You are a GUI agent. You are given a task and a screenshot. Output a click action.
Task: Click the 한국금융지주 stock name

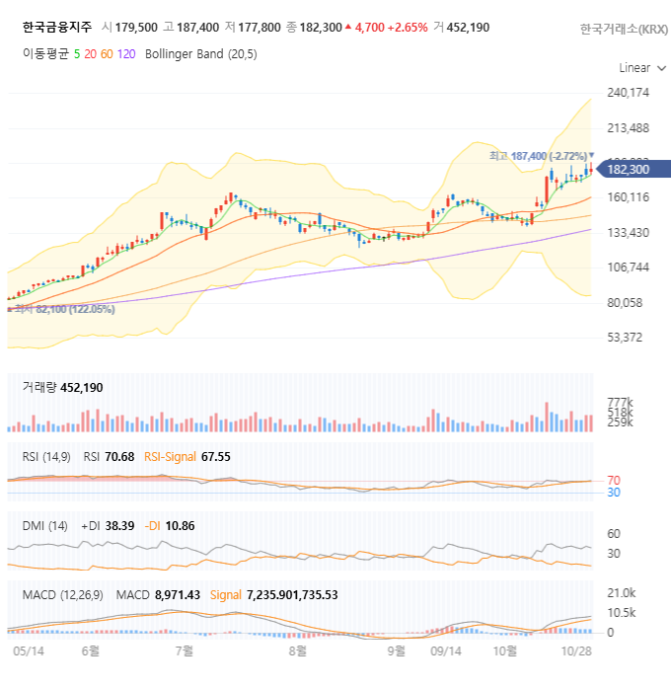(x=57, y=28)
